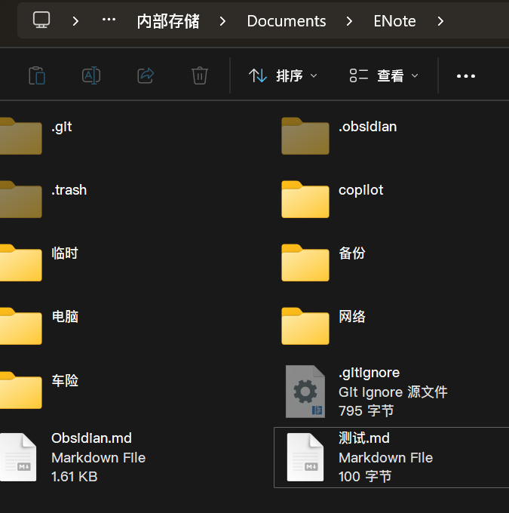Screen dimensions: 509x513
Task: Expand the chevron after Documents
Action: 349,21
